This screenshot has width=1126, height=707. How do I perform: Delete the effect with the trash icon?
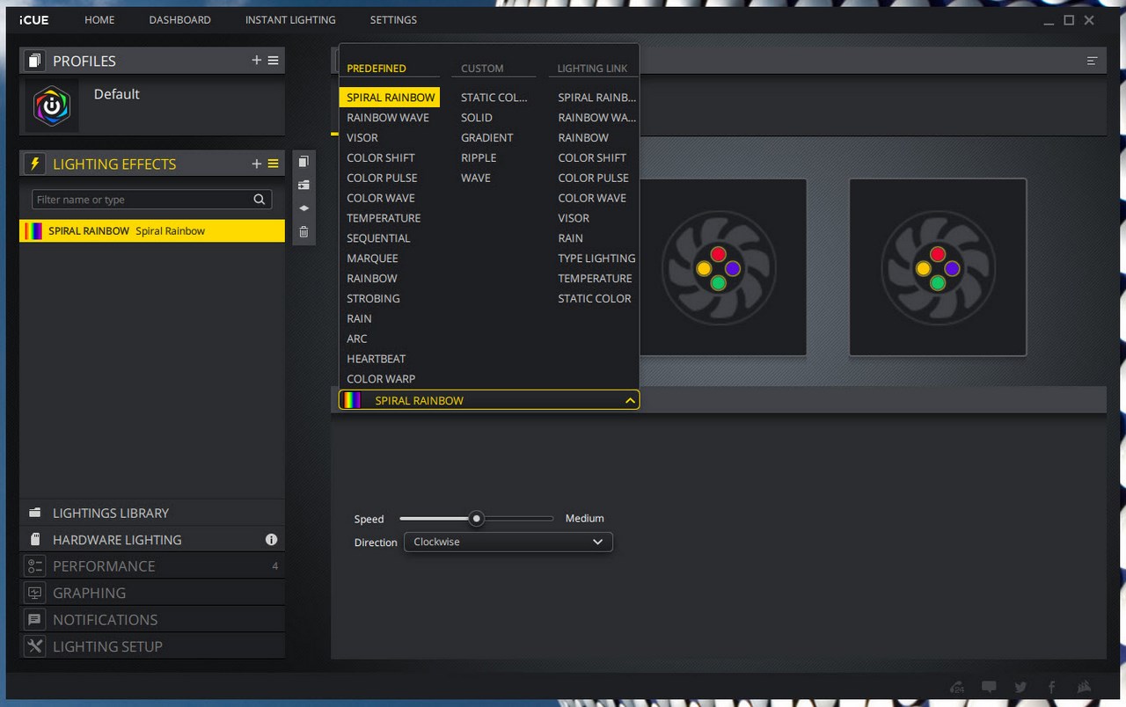303,232
